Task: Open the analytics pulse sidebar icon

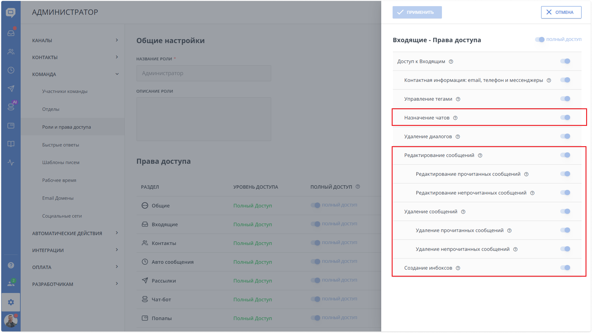Action: point(11,162)
